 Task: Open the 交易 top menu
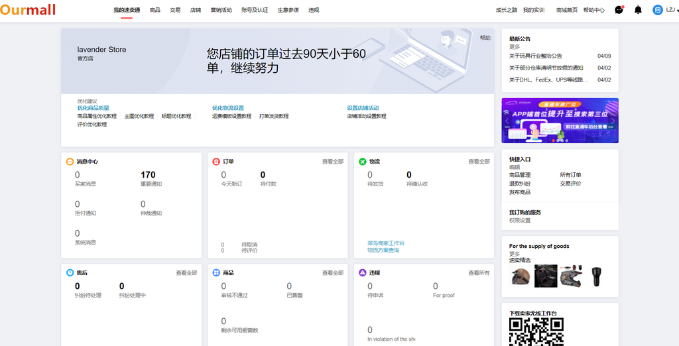[x=175, y=10]
